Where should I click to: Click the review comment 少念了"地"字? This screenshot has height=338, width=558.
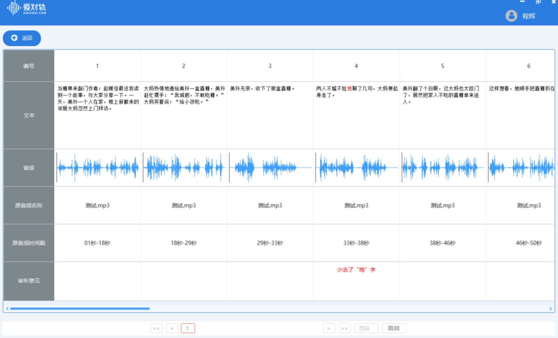pyautogui.click(x=356, y=270)
